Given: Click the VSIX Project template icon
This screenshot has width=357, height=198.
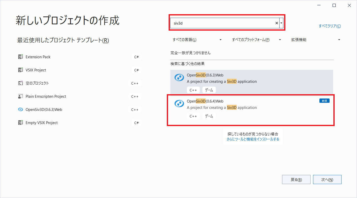Looking at the screenshot, I should [x=21, y=70].
